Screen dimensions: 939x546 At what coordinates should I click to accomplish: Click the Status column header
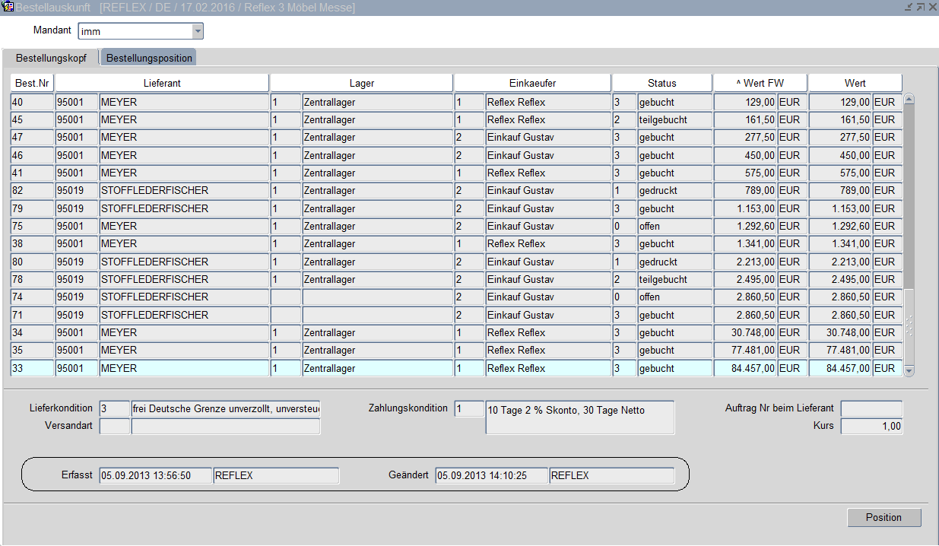point(661,83)
